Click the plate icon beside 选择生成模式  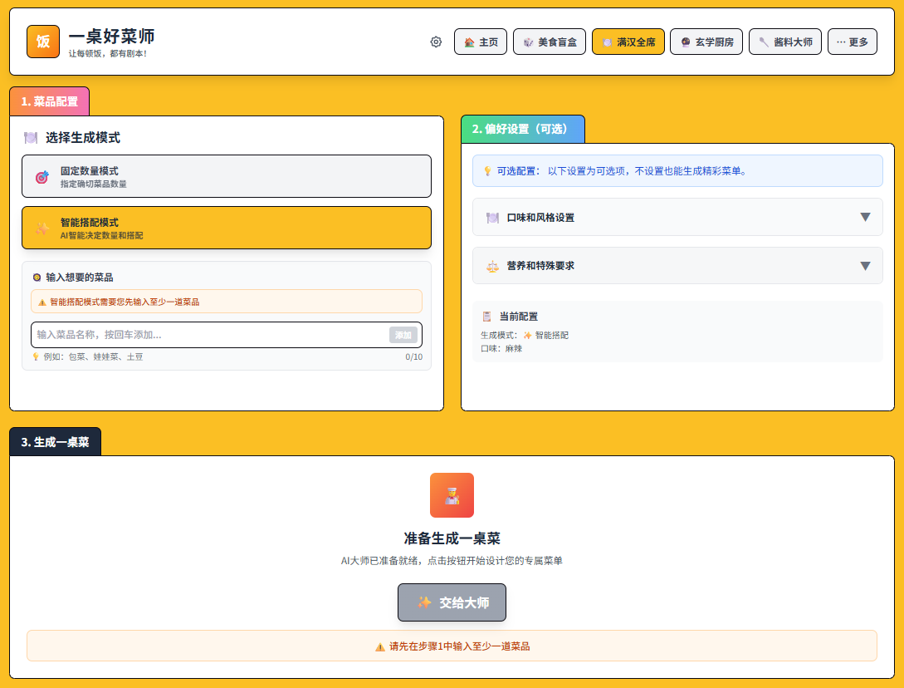pyautogui.click(x=31, y=138)
